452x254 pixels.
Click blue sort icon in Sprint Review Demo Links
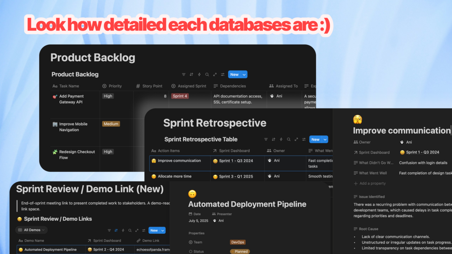116,230
